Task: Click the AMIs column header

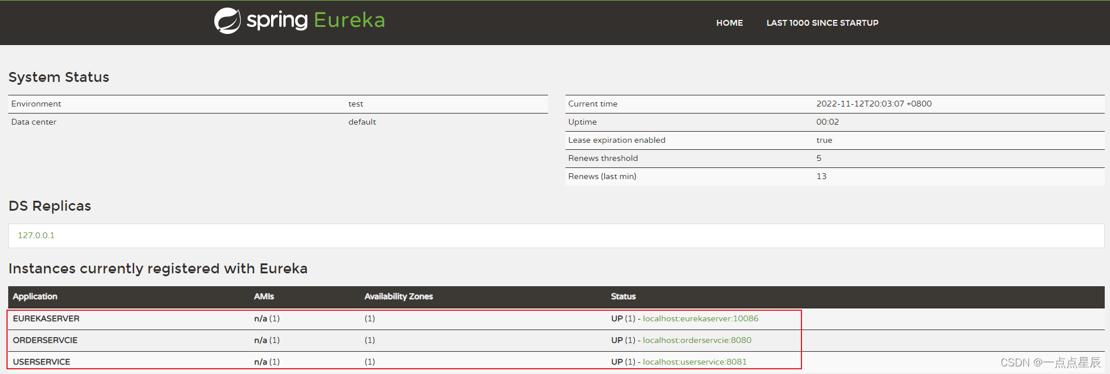Action: (x=264, y=296)
